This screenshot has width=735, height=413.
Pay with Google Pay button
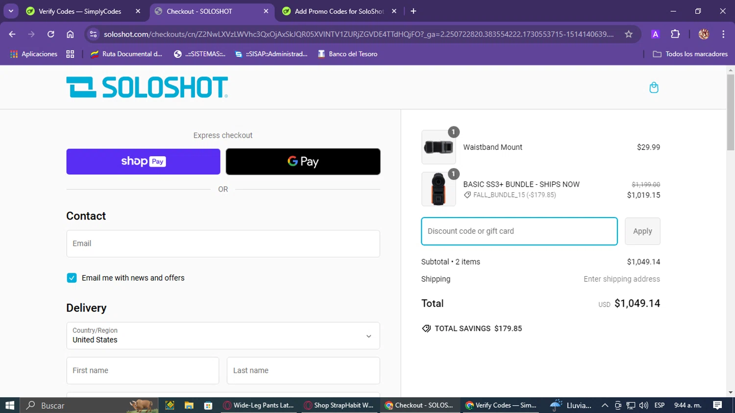point(303,162)
